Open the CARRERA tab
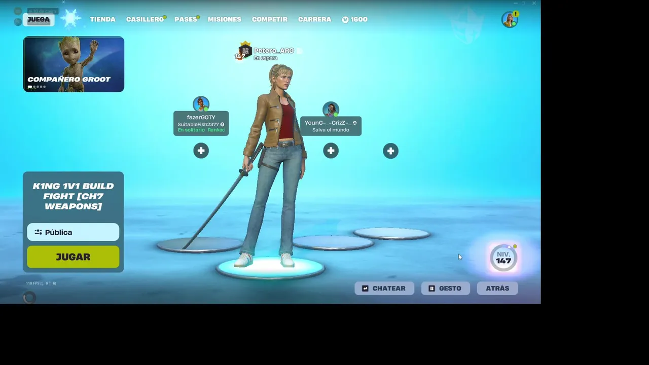The image size is (649, 365). 314,19
